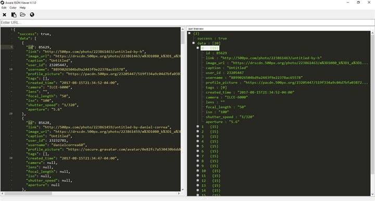The height and width of the screenshot is (201, 375).
Task: Click the editor line '"id": 85628,'
Action: tap(39, 123)
